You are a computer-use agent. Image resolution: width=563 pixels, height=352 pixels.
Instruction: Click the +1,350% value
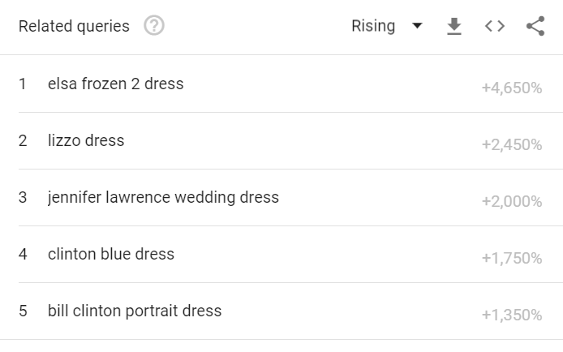512,315
